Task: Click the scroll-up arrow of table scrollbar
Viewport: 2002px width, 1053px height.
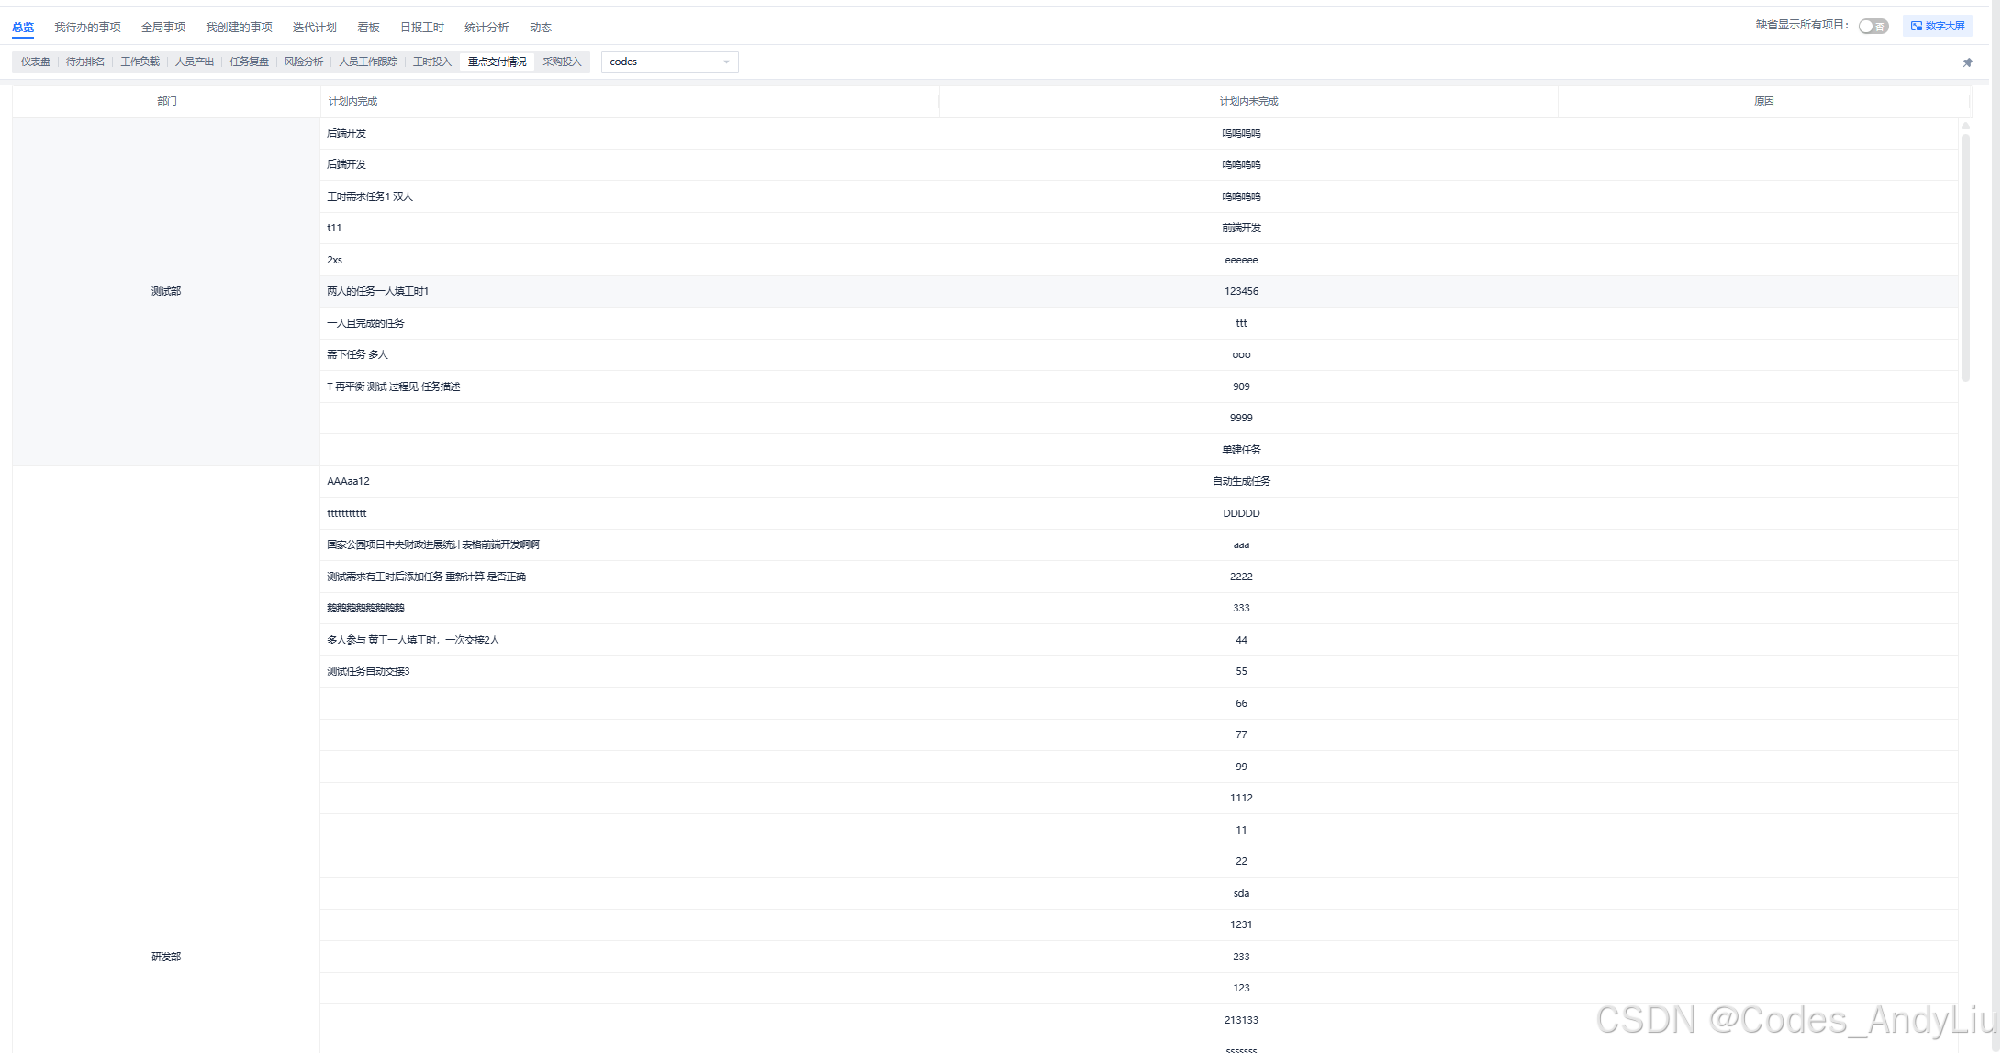Action: [x=1965, y=126]
